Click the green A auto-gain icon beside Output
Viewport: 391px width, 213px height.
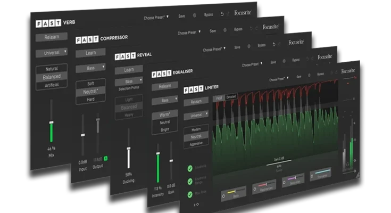106,158
